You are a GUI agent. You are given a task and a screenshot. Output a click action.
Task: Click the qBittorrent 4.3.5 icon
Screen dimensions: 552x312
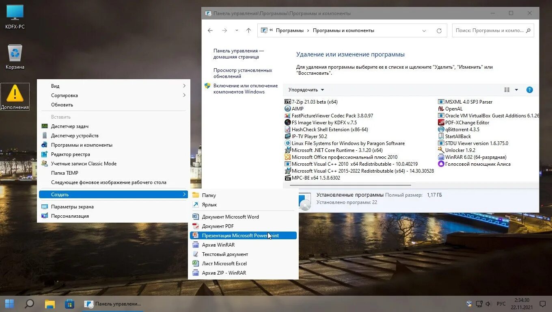[x=441, y=130]
